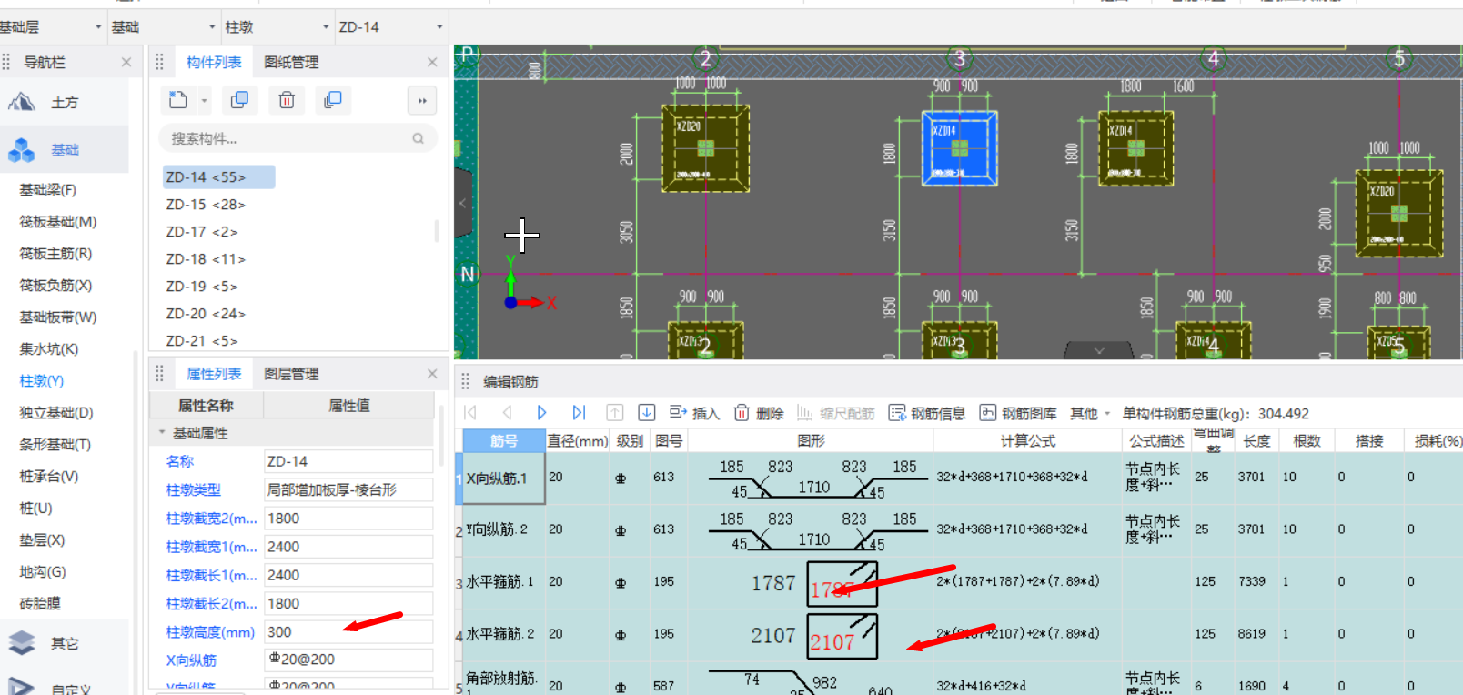Click 缩尺配筋 button
This screenshot has width=1463, height=695.
coord(835,413)
